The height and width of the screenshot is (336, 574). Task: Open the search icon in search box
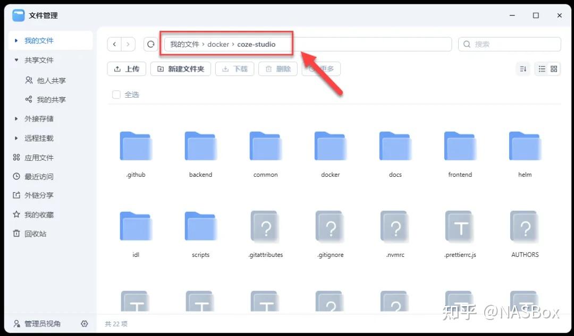(466, 44)
